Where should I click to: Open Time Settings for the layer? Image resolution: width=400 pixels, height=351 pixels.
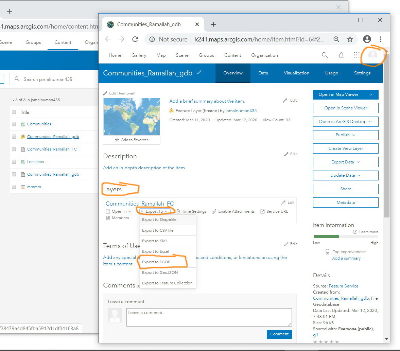[x=191, y=211]
